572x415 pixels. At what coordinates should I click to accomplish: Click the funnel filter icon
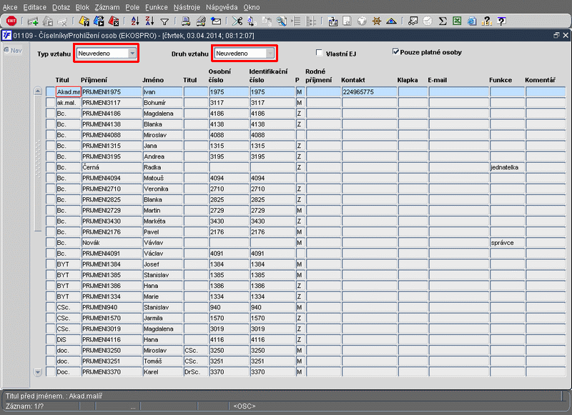(164, 21)
